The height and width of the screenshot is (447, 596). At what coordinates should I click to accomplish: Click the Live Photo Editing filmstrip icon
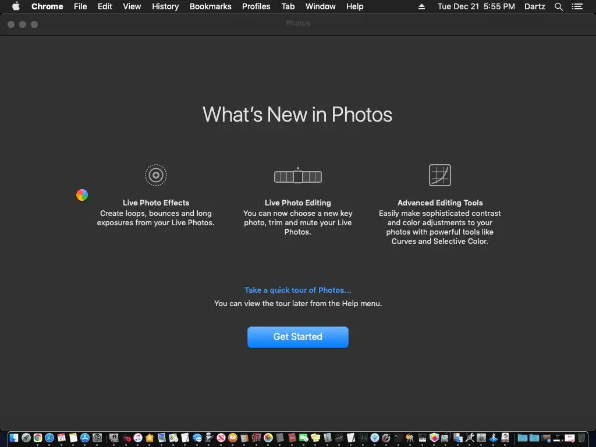pyautogui.click(x=297, y=176)
